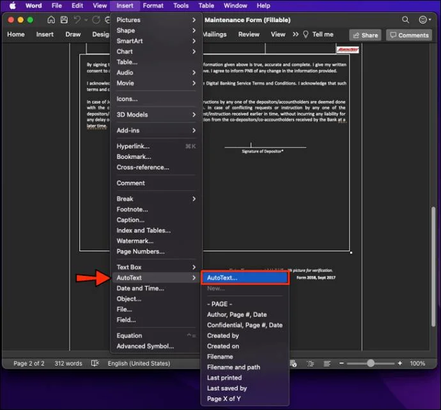Open the File menu
The height and width of the screenshot is (410, 441).
coord(56,6)
